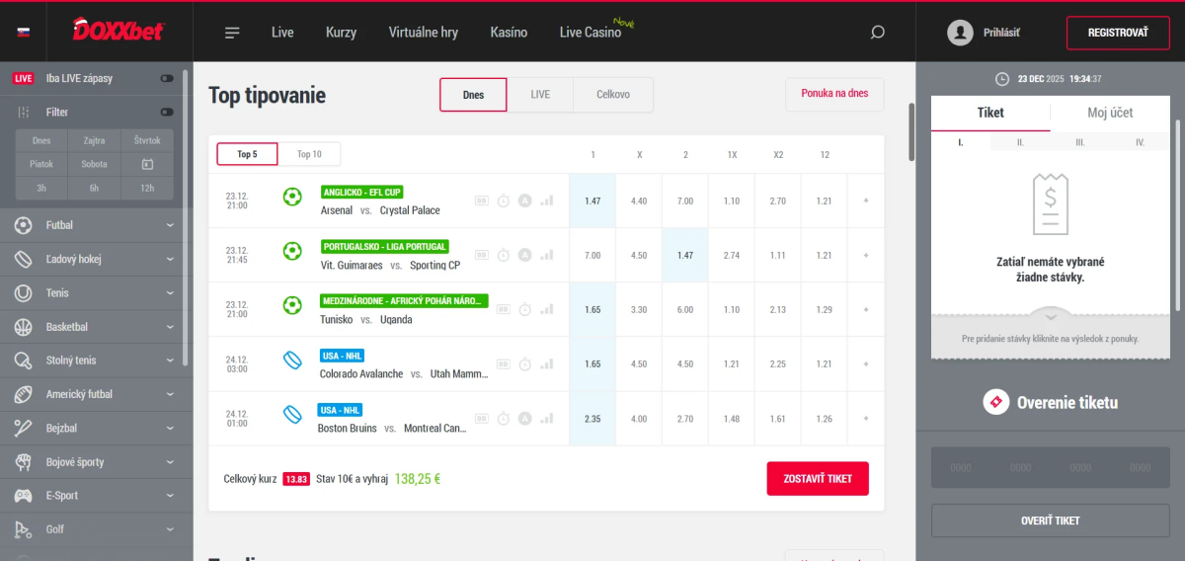Click the DOXXbet logo

118,30
